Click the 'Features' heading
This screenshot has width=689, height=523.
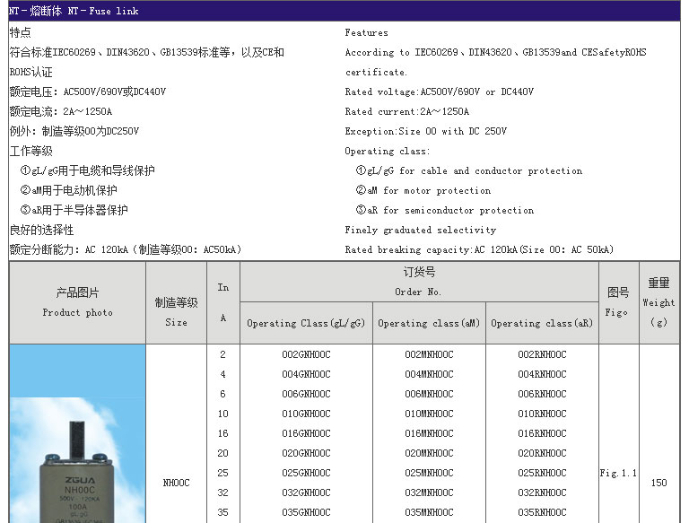366,33
